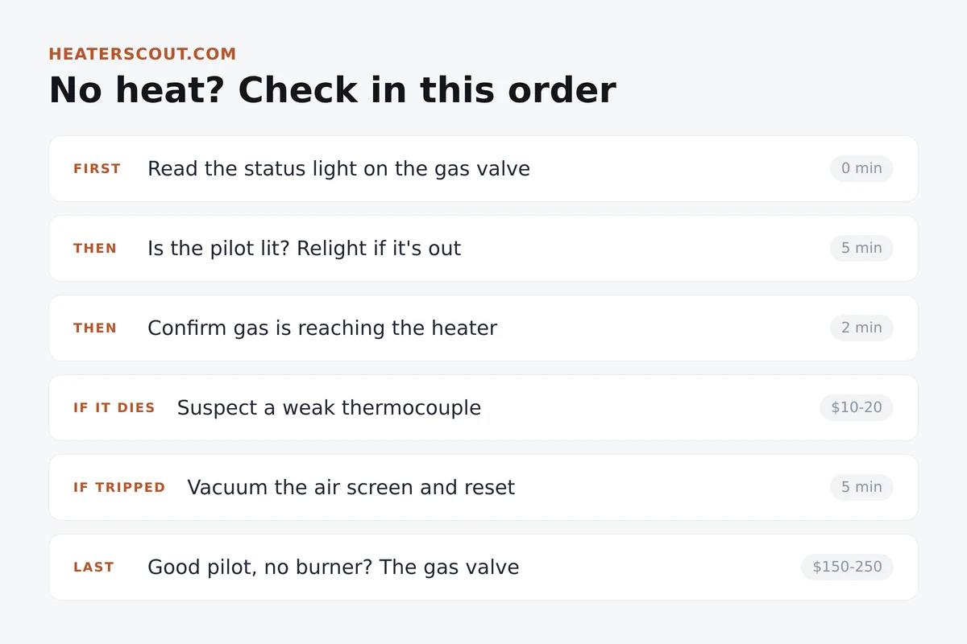The height and width of the screenshot is (644, 967).
Task: Select the '5 min' badge on pilot step
Action: click(x=861, y=248)
